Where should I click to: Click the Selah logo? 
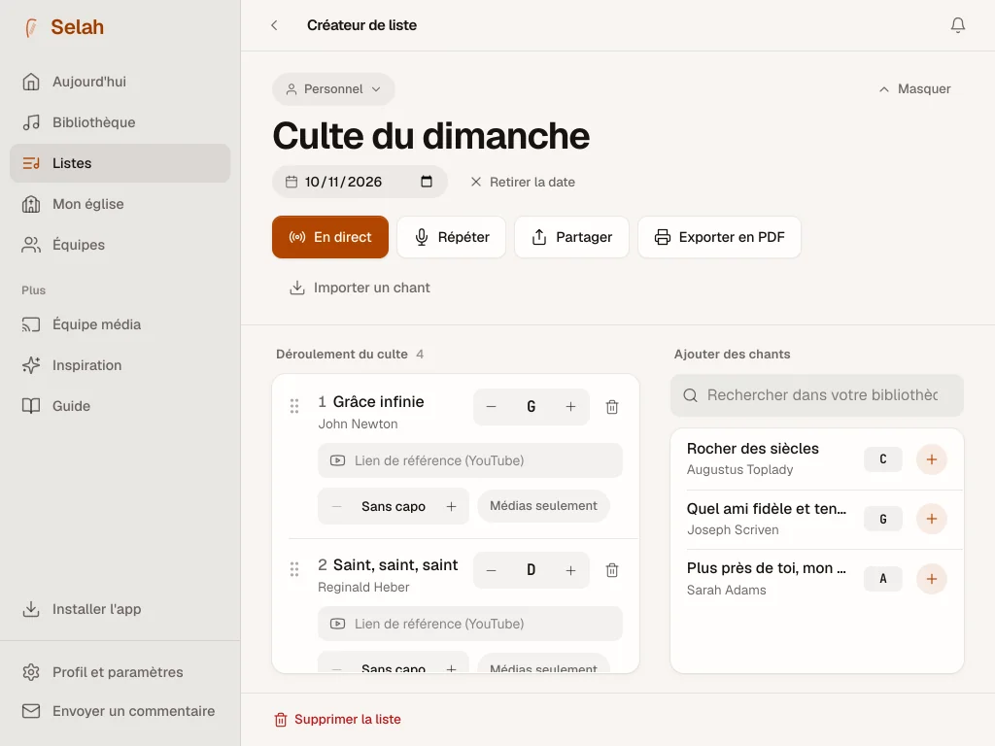[x=64, y=27]
